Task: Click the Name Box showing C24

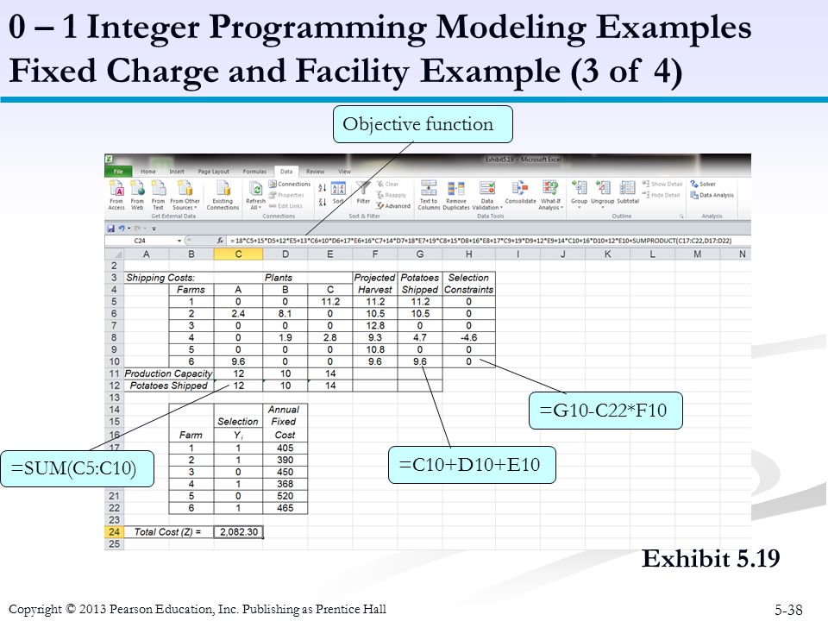Action: (x=140, y=241)
